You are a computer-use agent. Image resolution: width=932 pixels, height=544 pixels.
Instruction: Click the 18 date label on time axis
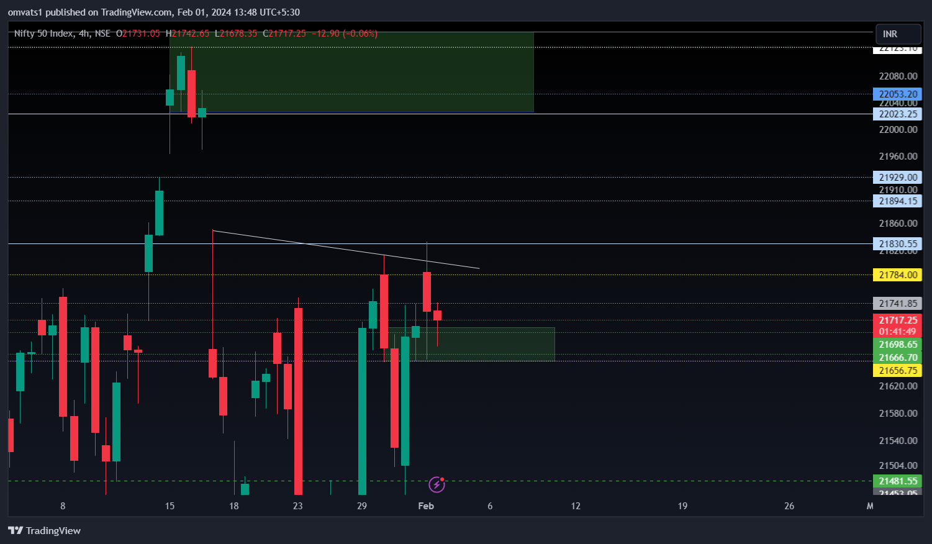(234, 506)
